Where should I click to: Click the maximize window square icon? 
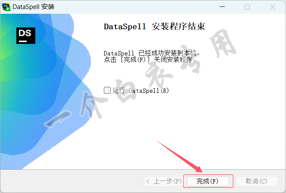(247, 7)
